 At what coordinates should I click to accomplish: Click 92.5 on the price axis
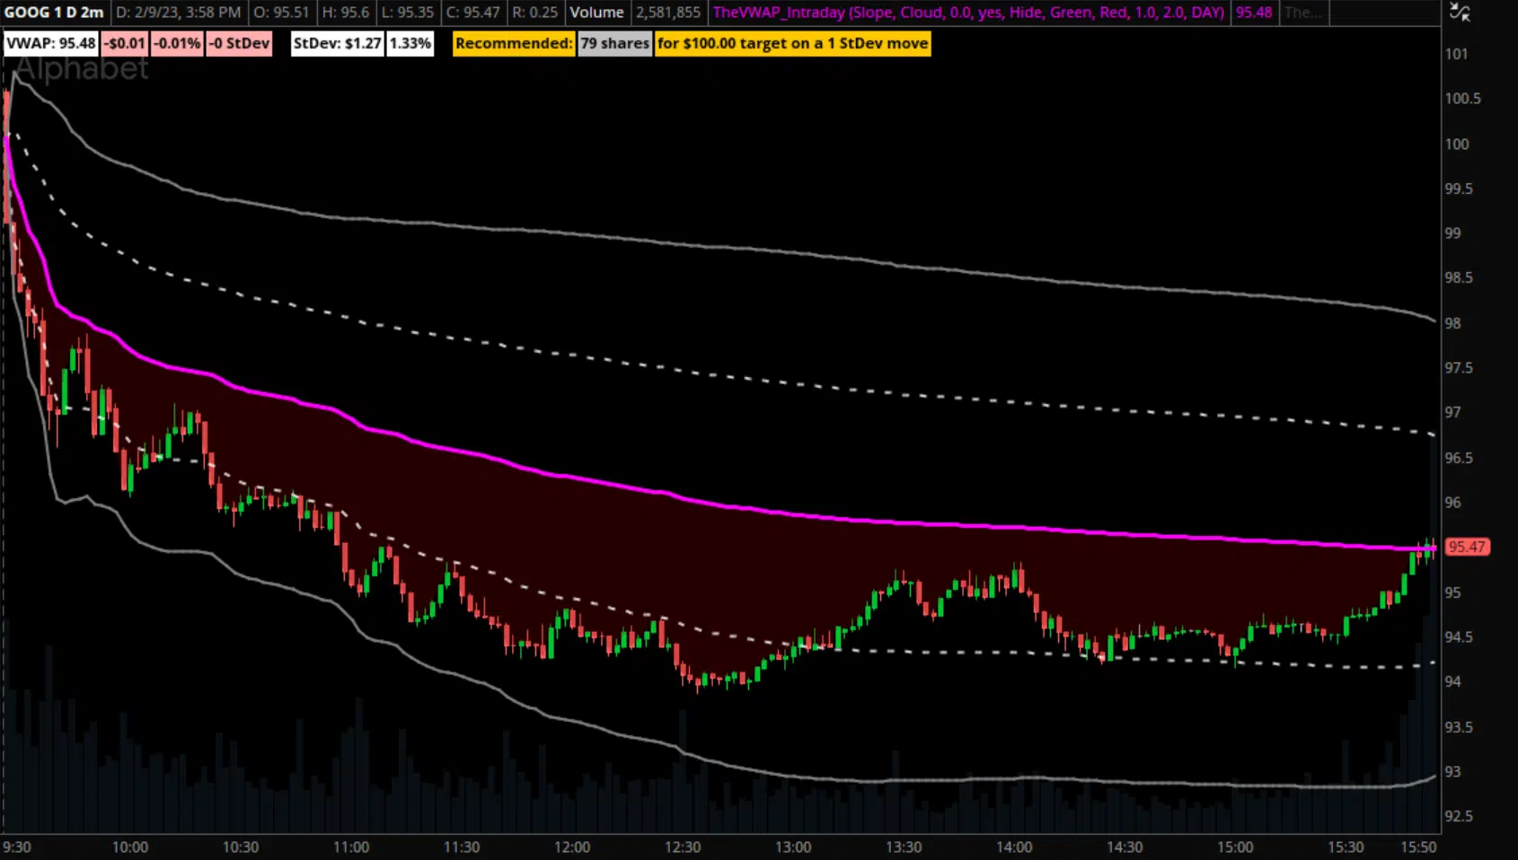pos(1459,816)
